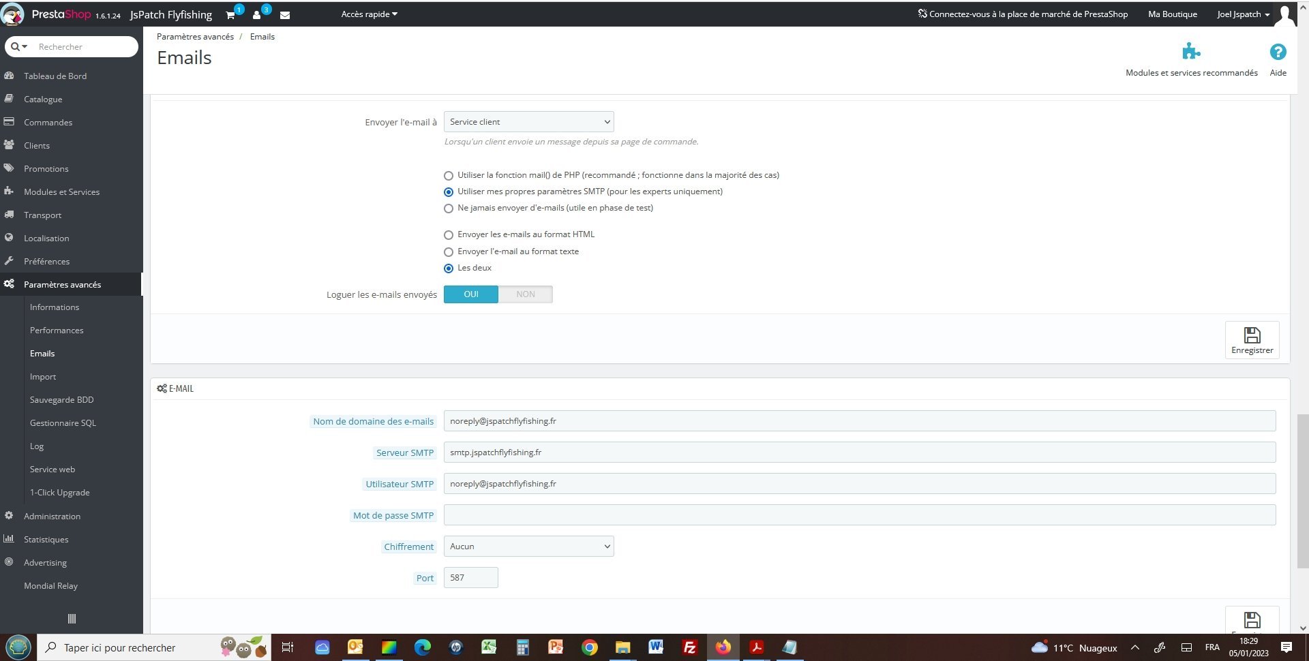Select the Les deux radio option

pos(449,268)
